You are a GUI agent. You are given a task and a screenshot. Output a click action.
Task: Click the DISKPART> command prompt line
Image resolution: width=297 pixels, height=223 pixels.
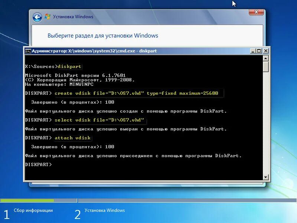point(37,164)
